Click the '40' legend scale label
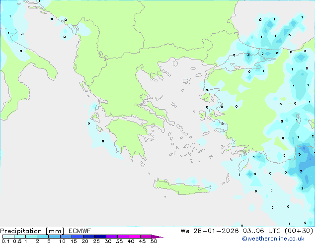The height and width of the screenshot is (243, 315). coord(131,241)
